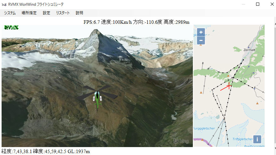Click the green RVMX logo
The width and height of the screenshot is (276, 155).
(11, 27)
